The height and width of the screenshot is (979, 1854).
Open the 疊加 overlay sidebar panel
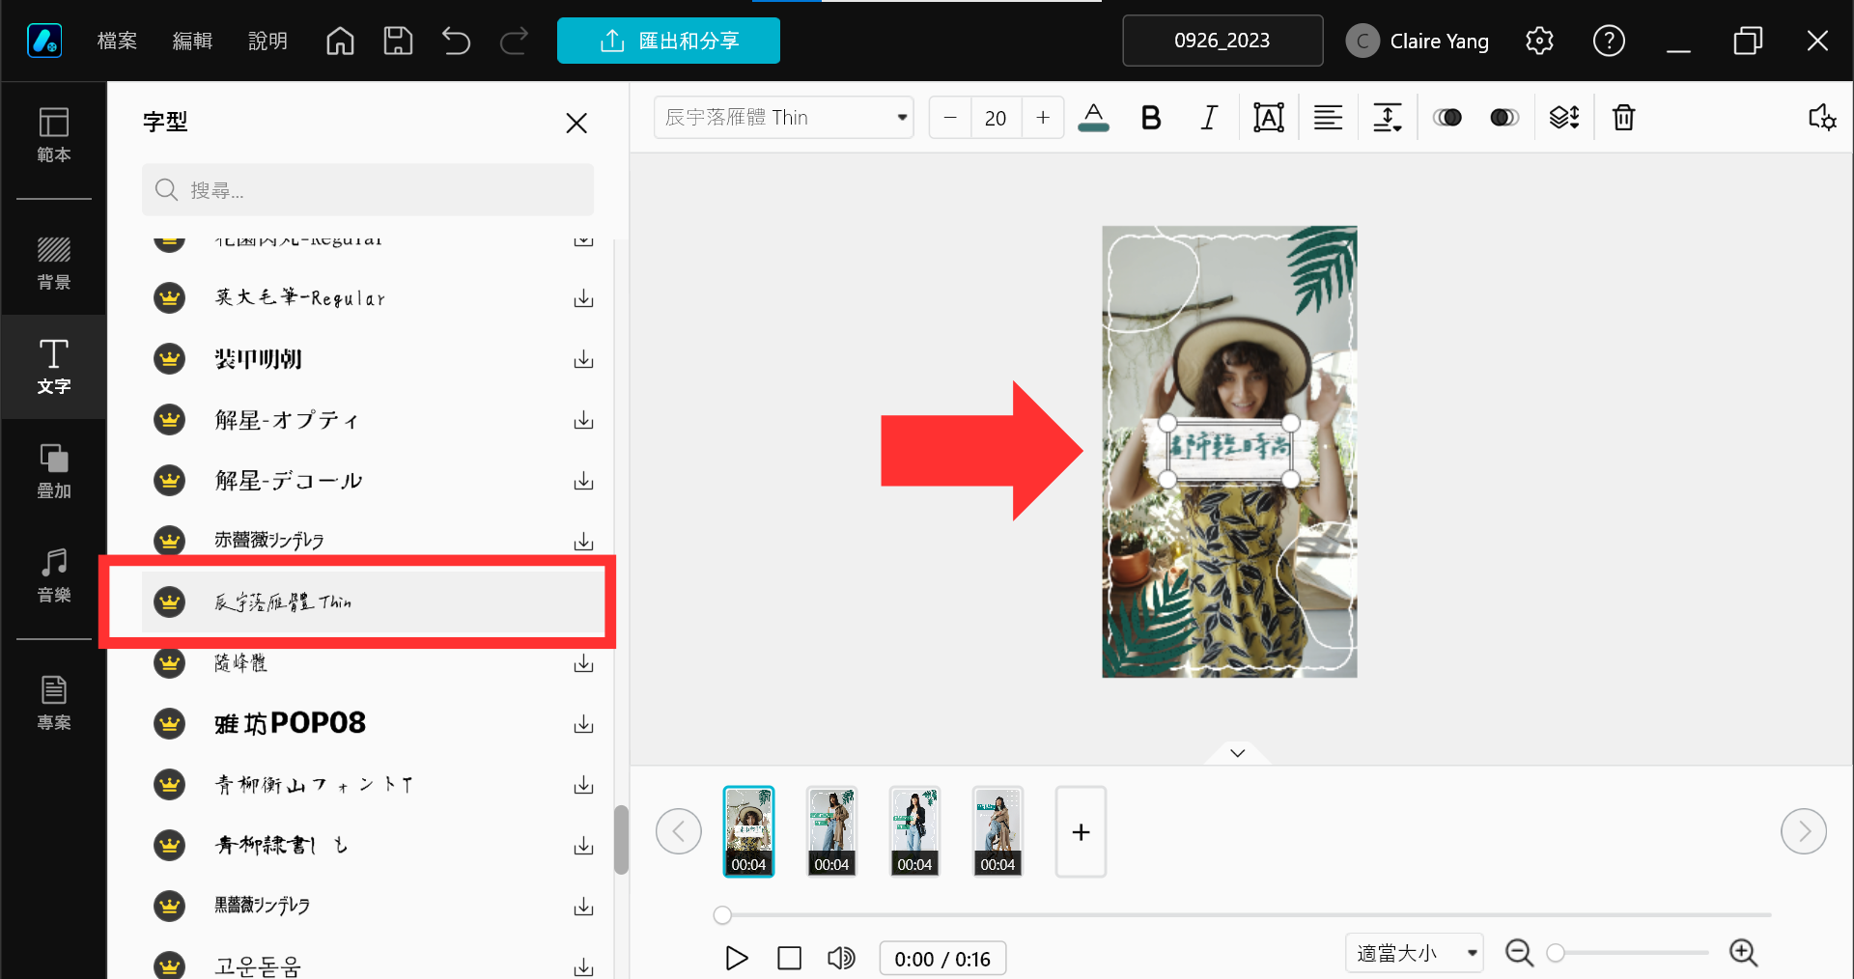click(x=54, y=471)
